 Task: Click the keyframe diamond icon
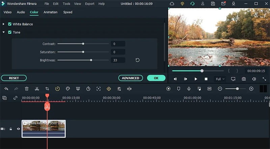coord(109,89)
